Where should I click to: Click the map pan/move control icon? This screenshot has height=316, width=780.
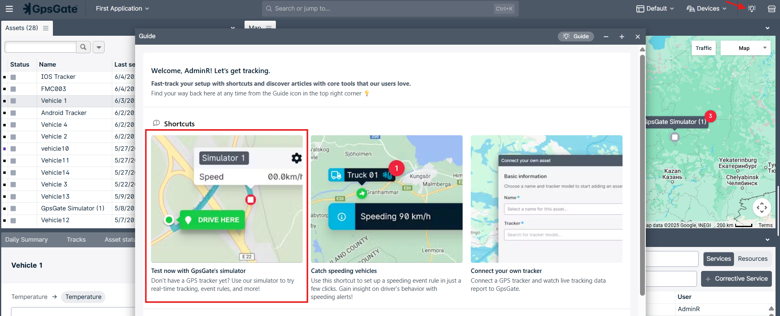762,208
